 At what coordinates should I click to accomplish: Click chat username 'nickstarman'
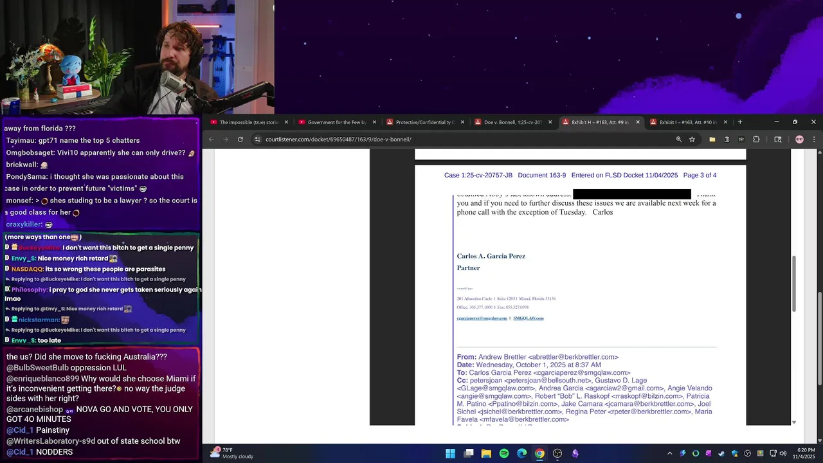39,320
